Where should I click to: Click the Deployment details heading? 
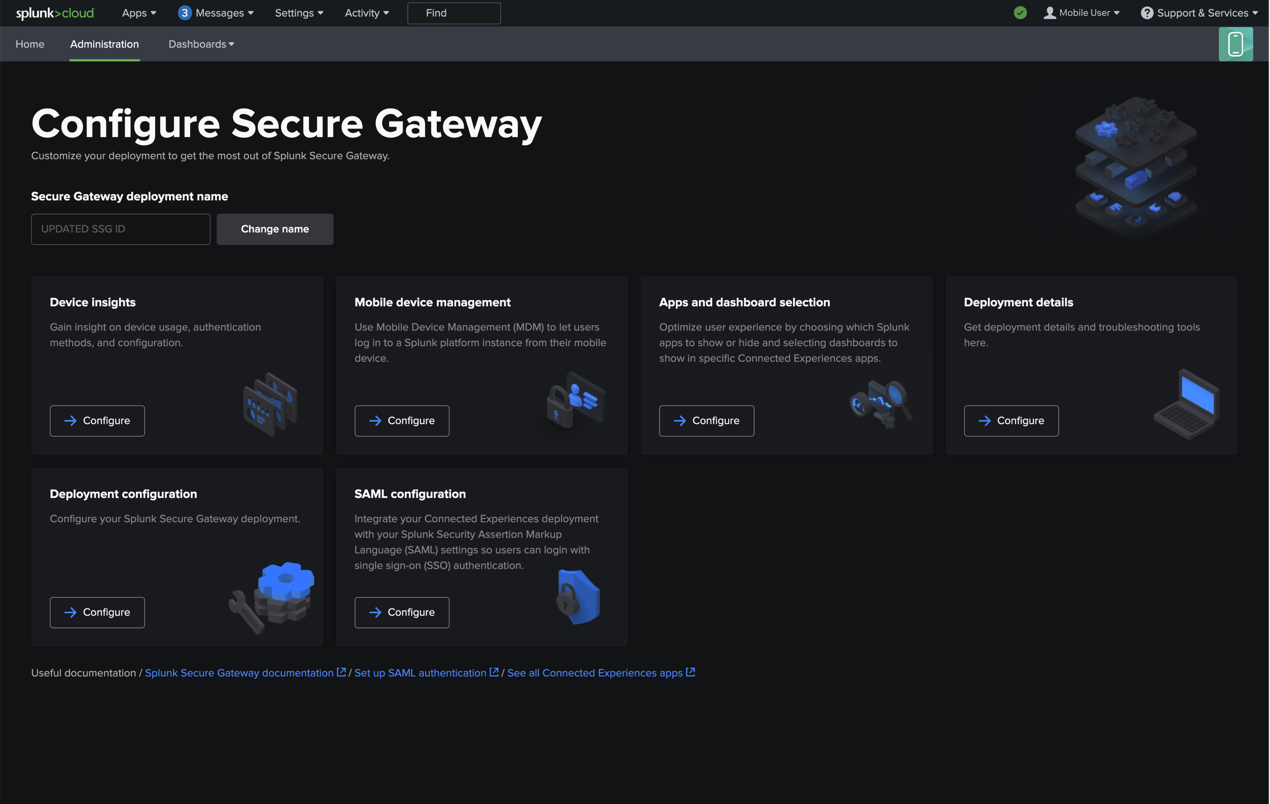point(1018,302)
